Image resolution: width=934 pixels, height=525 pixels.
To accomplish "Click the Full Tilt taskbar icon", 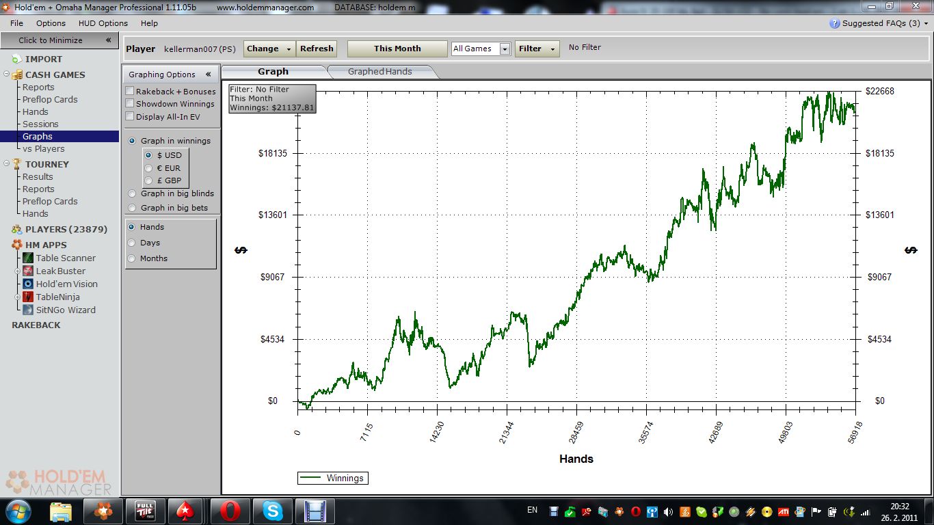I will (145, 511).
